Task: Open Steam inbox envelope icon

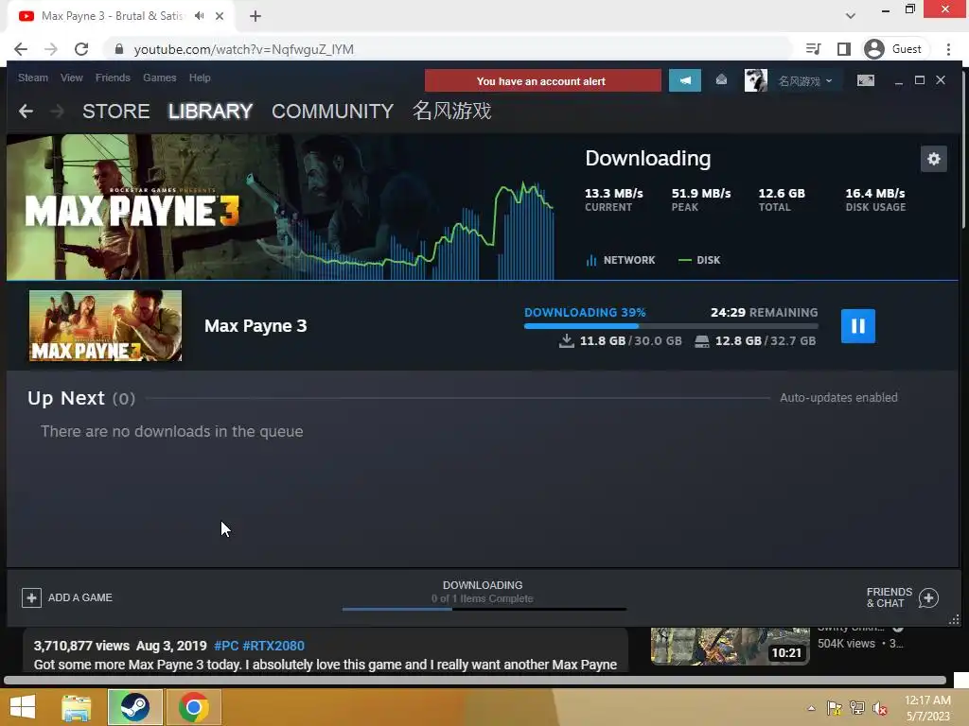Action: [721, 80]
